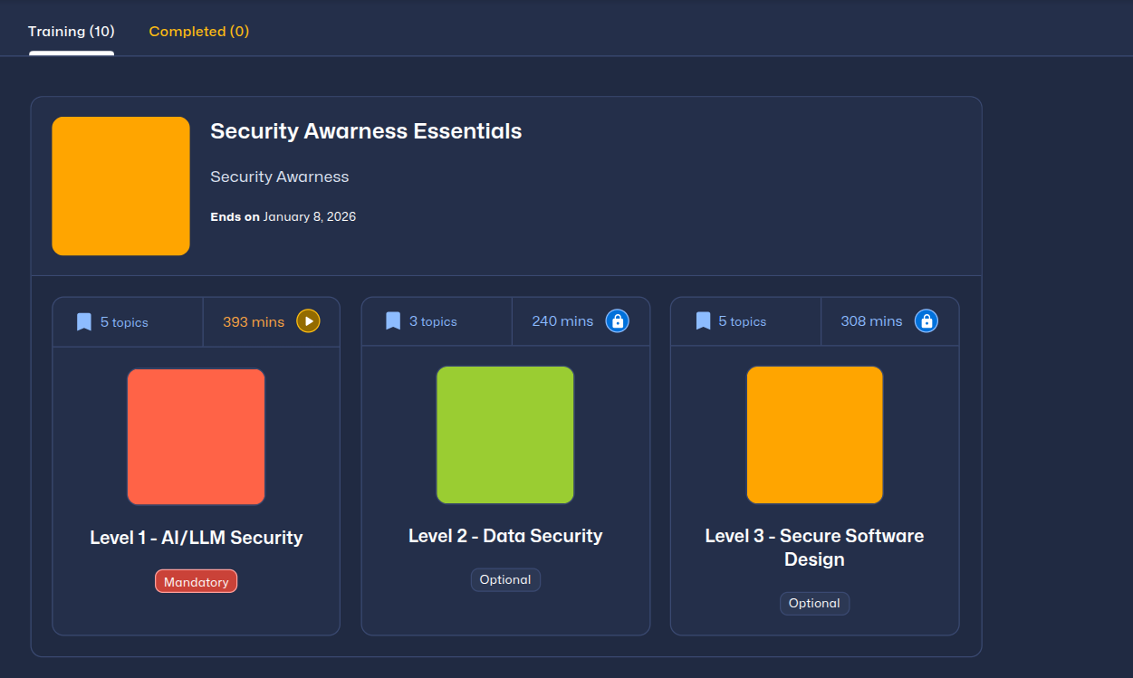This screenshot has height=678, width=1133.
Task: Click the green Level 2 thumbnail
Action: point(505,435)
